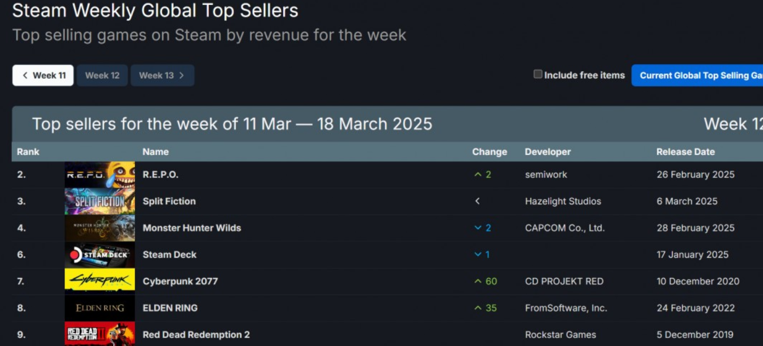Open the Split Fiction capsule image
This screenshot has height=346, width=763.
click(x=99, y=201)
